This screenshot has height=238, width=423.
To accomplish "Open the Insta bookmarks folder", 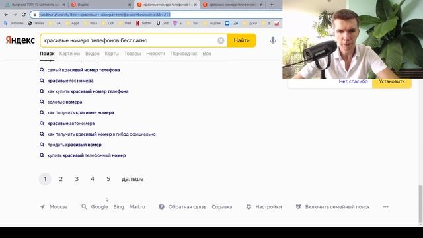I will [91, 24].
